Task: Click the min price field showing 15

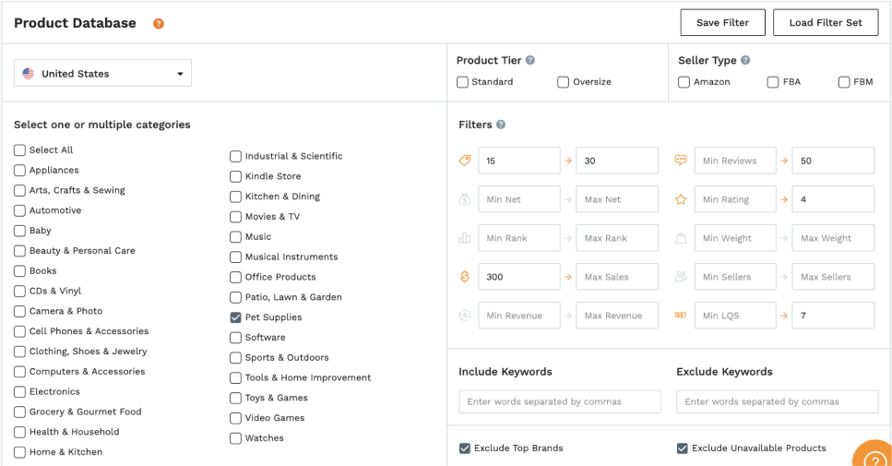Action: pyautogui.click(x=518, y=161)
